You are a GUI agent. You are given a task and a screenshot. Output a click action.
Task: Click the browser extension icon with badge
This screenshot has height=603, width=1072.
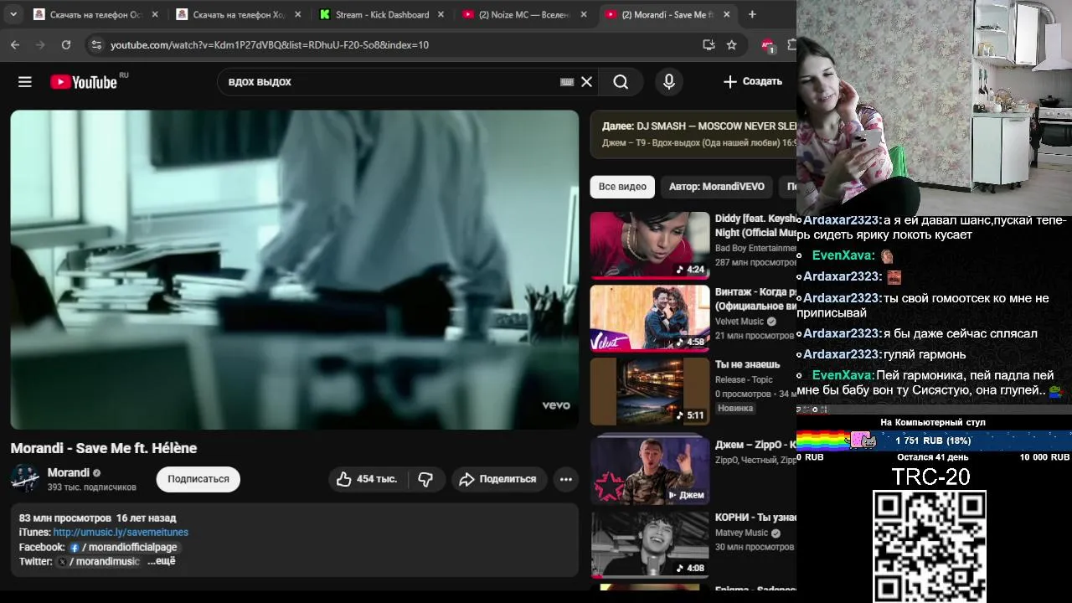tap(767, 45)
